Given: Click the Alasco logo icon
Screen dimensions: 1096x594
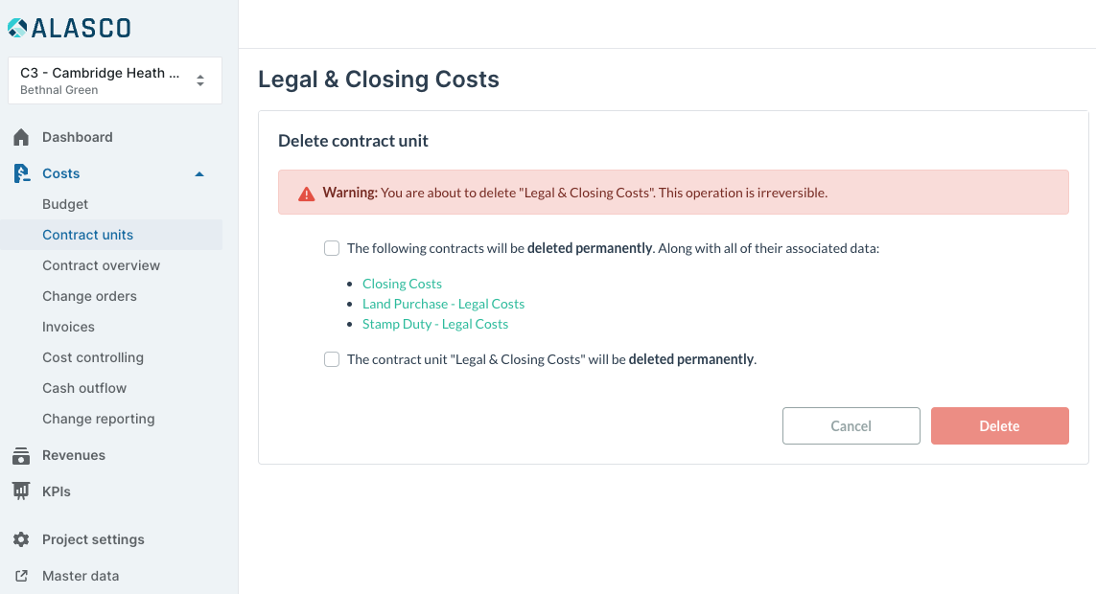Looking at the screenshot, I should click(x=17, y=28).
